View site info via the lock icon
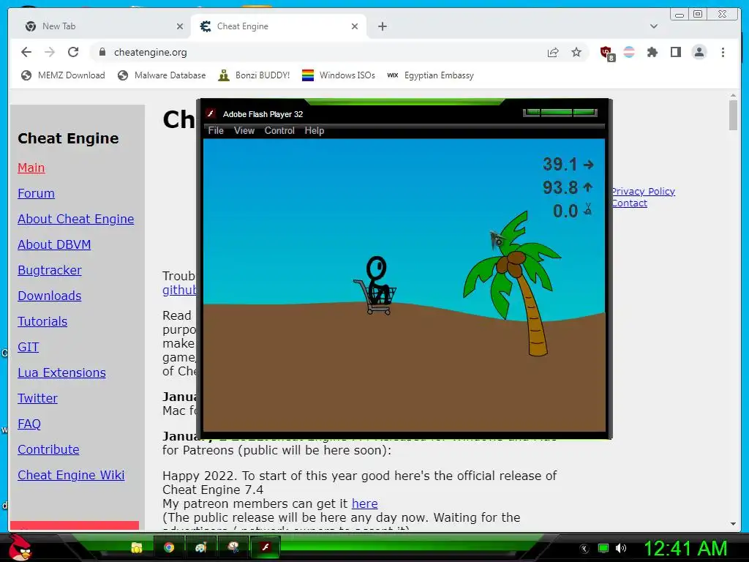 102,52
